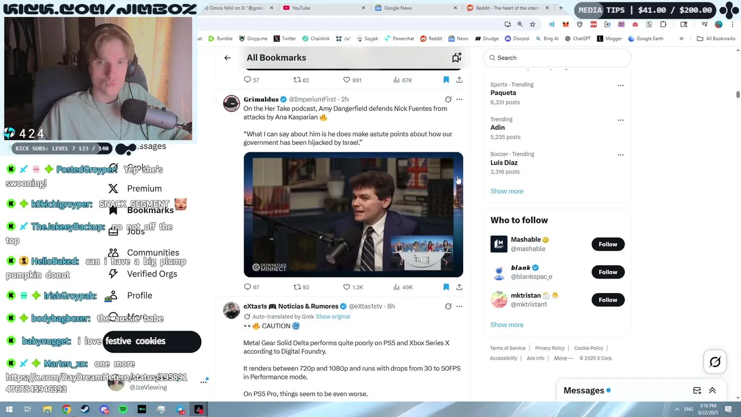This screenshot has height=417, width=741.
Task: Open Privacy Policy link
Action: 549,348
